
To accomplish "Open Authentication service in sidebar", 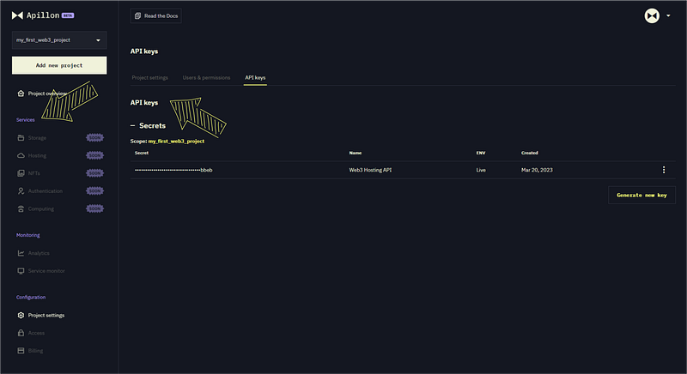I will pos(46,191).
